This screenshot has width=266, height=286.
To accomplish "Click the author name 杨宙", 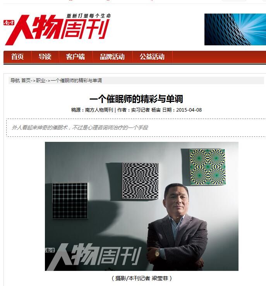I will (156, 110).
